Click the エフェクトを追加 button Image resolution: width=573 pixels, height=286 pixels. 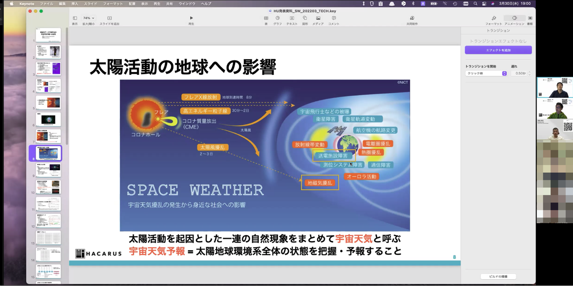pos(498,50)
